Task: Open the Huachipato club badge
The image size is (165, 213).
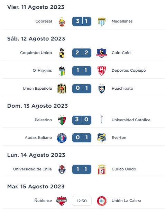Action: pos(102,88)
